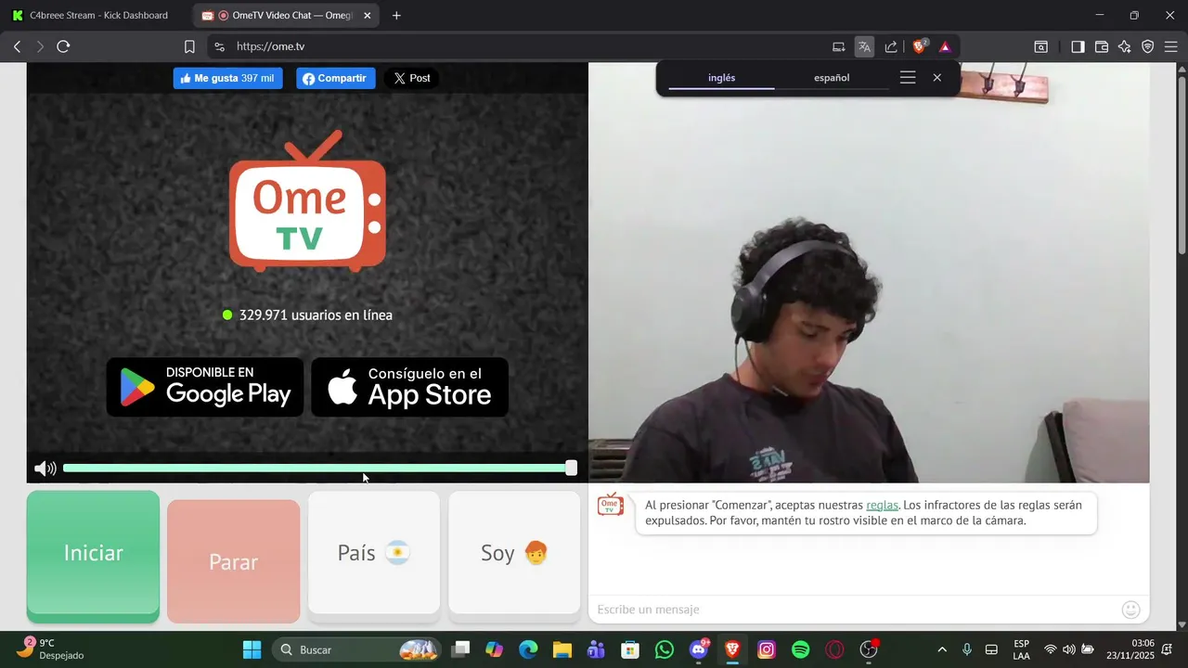The image size is (1188, 668).
Task: Click the OmeTV logo
Action: (307, 201)
